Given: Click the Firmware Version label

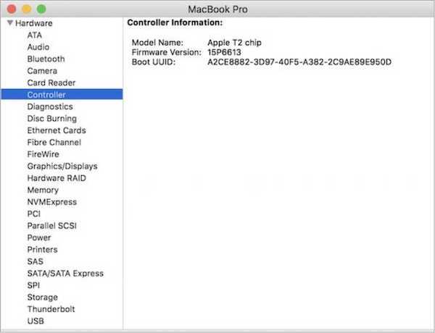Looking at the screenshot, I should coord(167,52).
